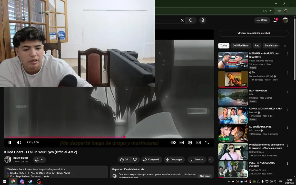Open YouTube notifications bell
This screenshot has width=296, height=185.
[x=275, y=20]
